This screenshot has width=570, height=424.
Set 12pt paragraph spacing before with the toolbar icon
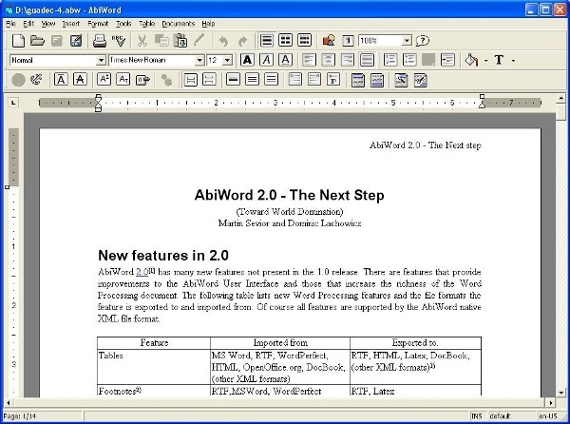pos(209,80)
